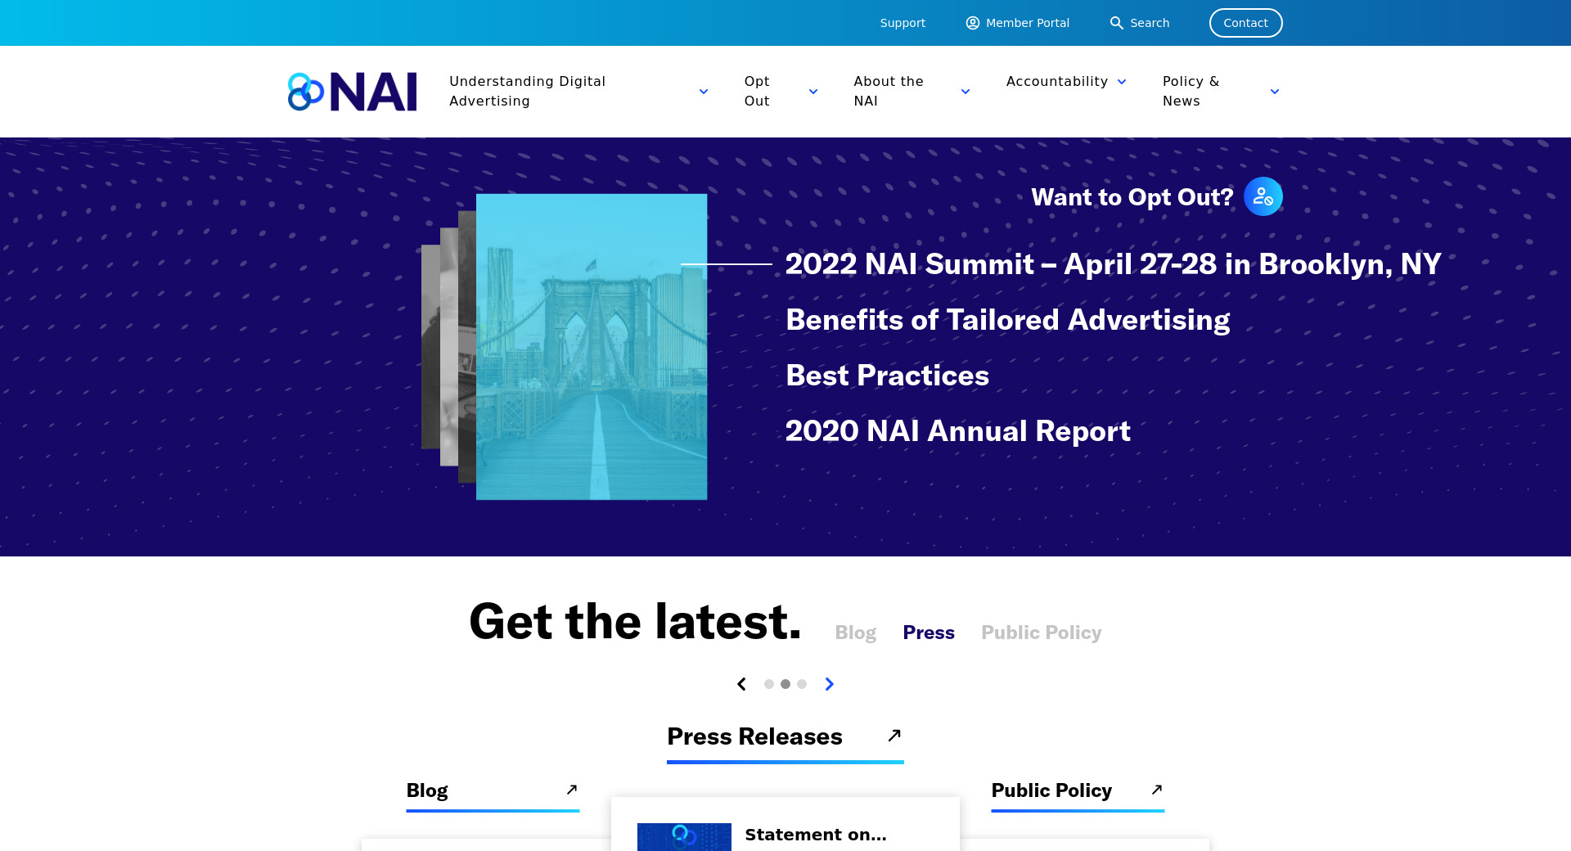Click the opt-out user icon circle

[x=1263, y=196]
